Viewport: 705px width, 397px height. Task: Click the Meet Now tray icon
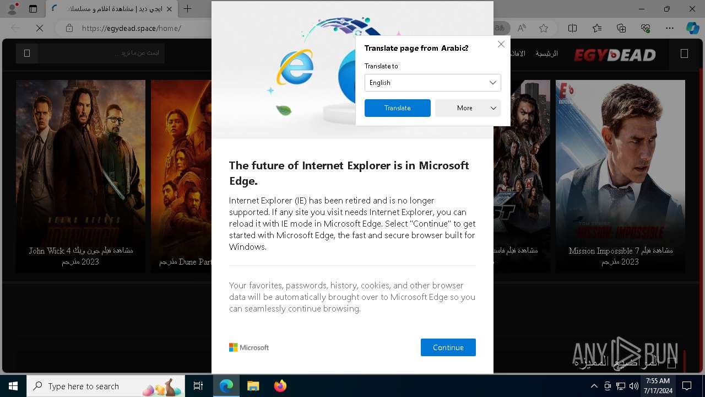click(608, 386)
